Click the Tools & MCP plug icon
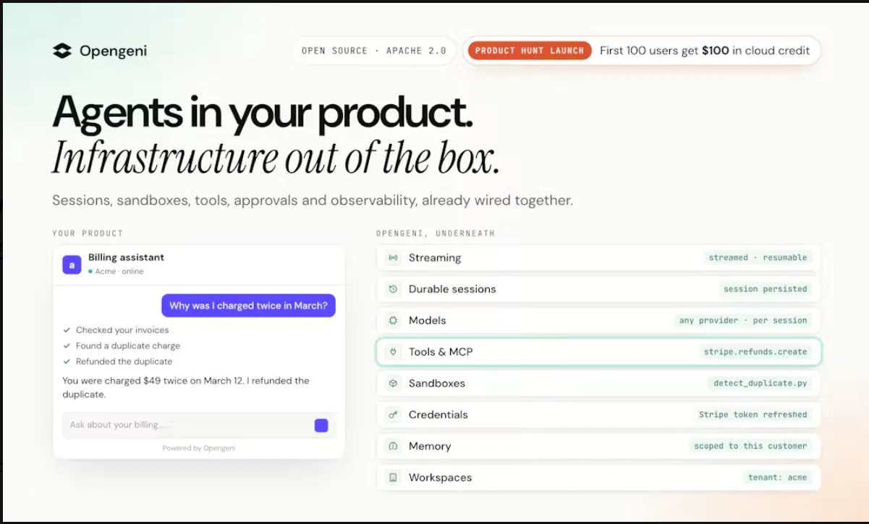This screenshot has height=524, width=869. click(393, 352)
